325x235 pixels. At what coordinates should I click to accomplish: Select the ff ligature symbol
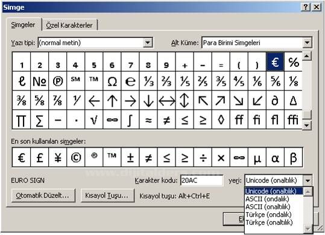(239, 120)
